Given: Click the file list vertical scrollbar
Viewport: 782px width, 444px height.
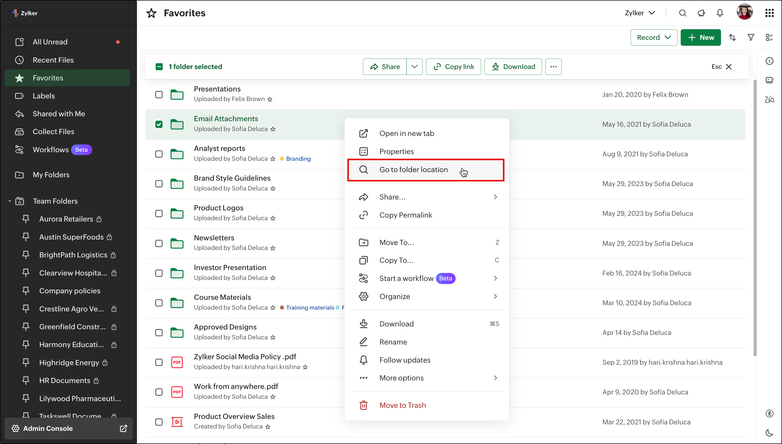Looking at the screenshot, I should click(x=755, y=218).
